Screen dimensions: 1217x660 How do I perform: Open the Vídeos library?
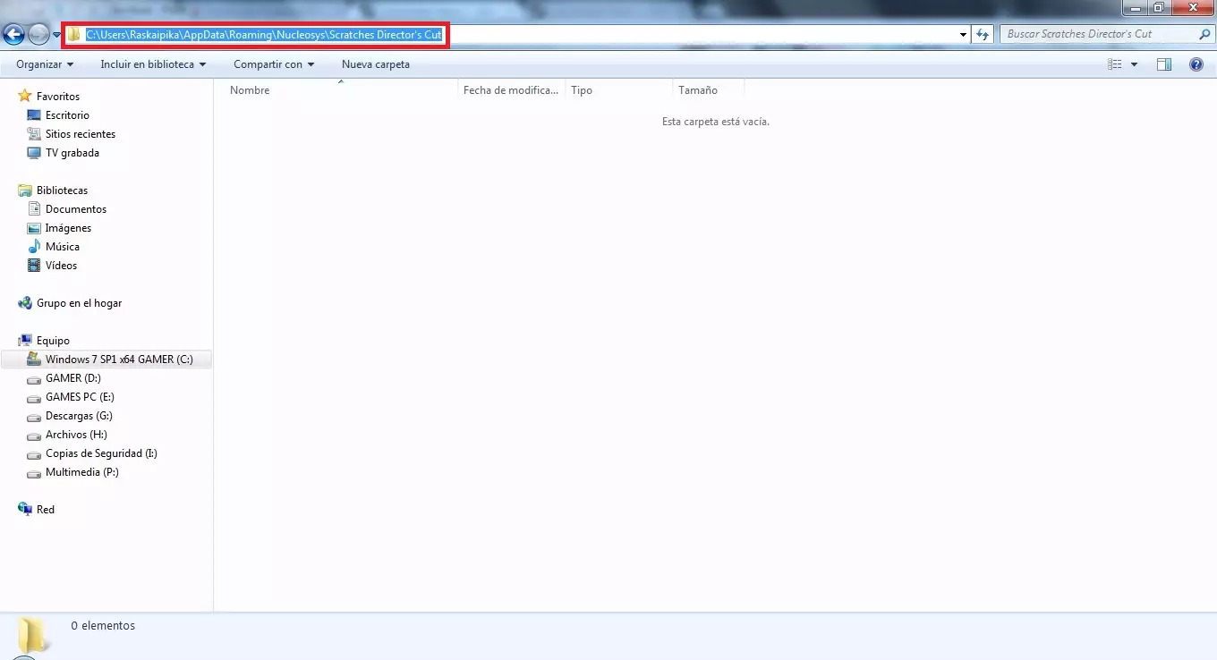62,266
